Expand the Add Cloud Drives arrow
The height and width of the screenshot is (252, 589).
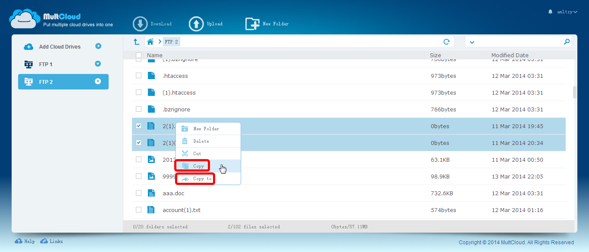(98, 46)
